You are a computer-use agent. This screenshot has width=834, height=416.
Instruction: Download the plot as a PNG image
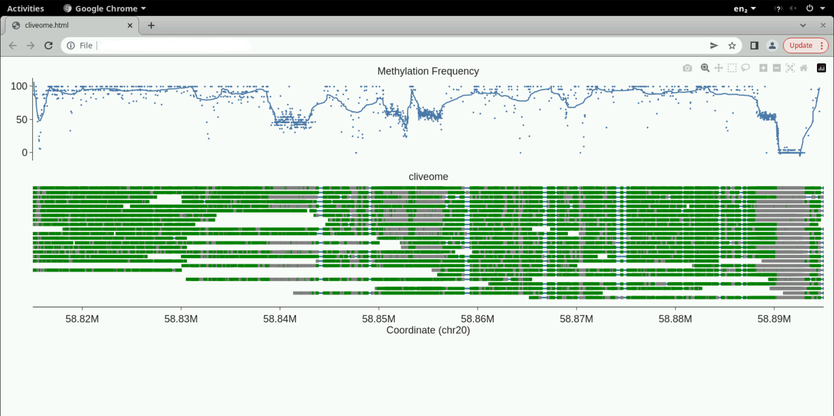[x=687, y=68]
